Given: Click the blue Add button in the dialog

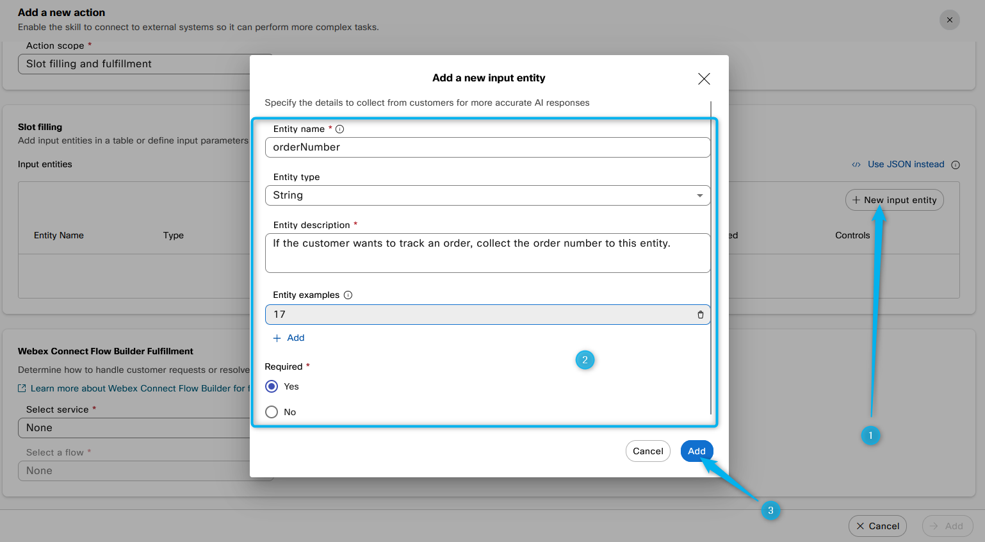Looking at the screenshot, I should pos(696,451).
